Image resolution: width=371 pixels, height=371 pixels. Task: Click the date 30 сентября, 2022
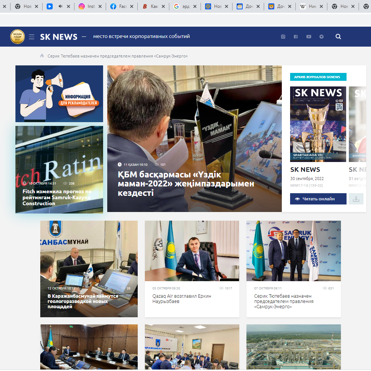point(307,179)
